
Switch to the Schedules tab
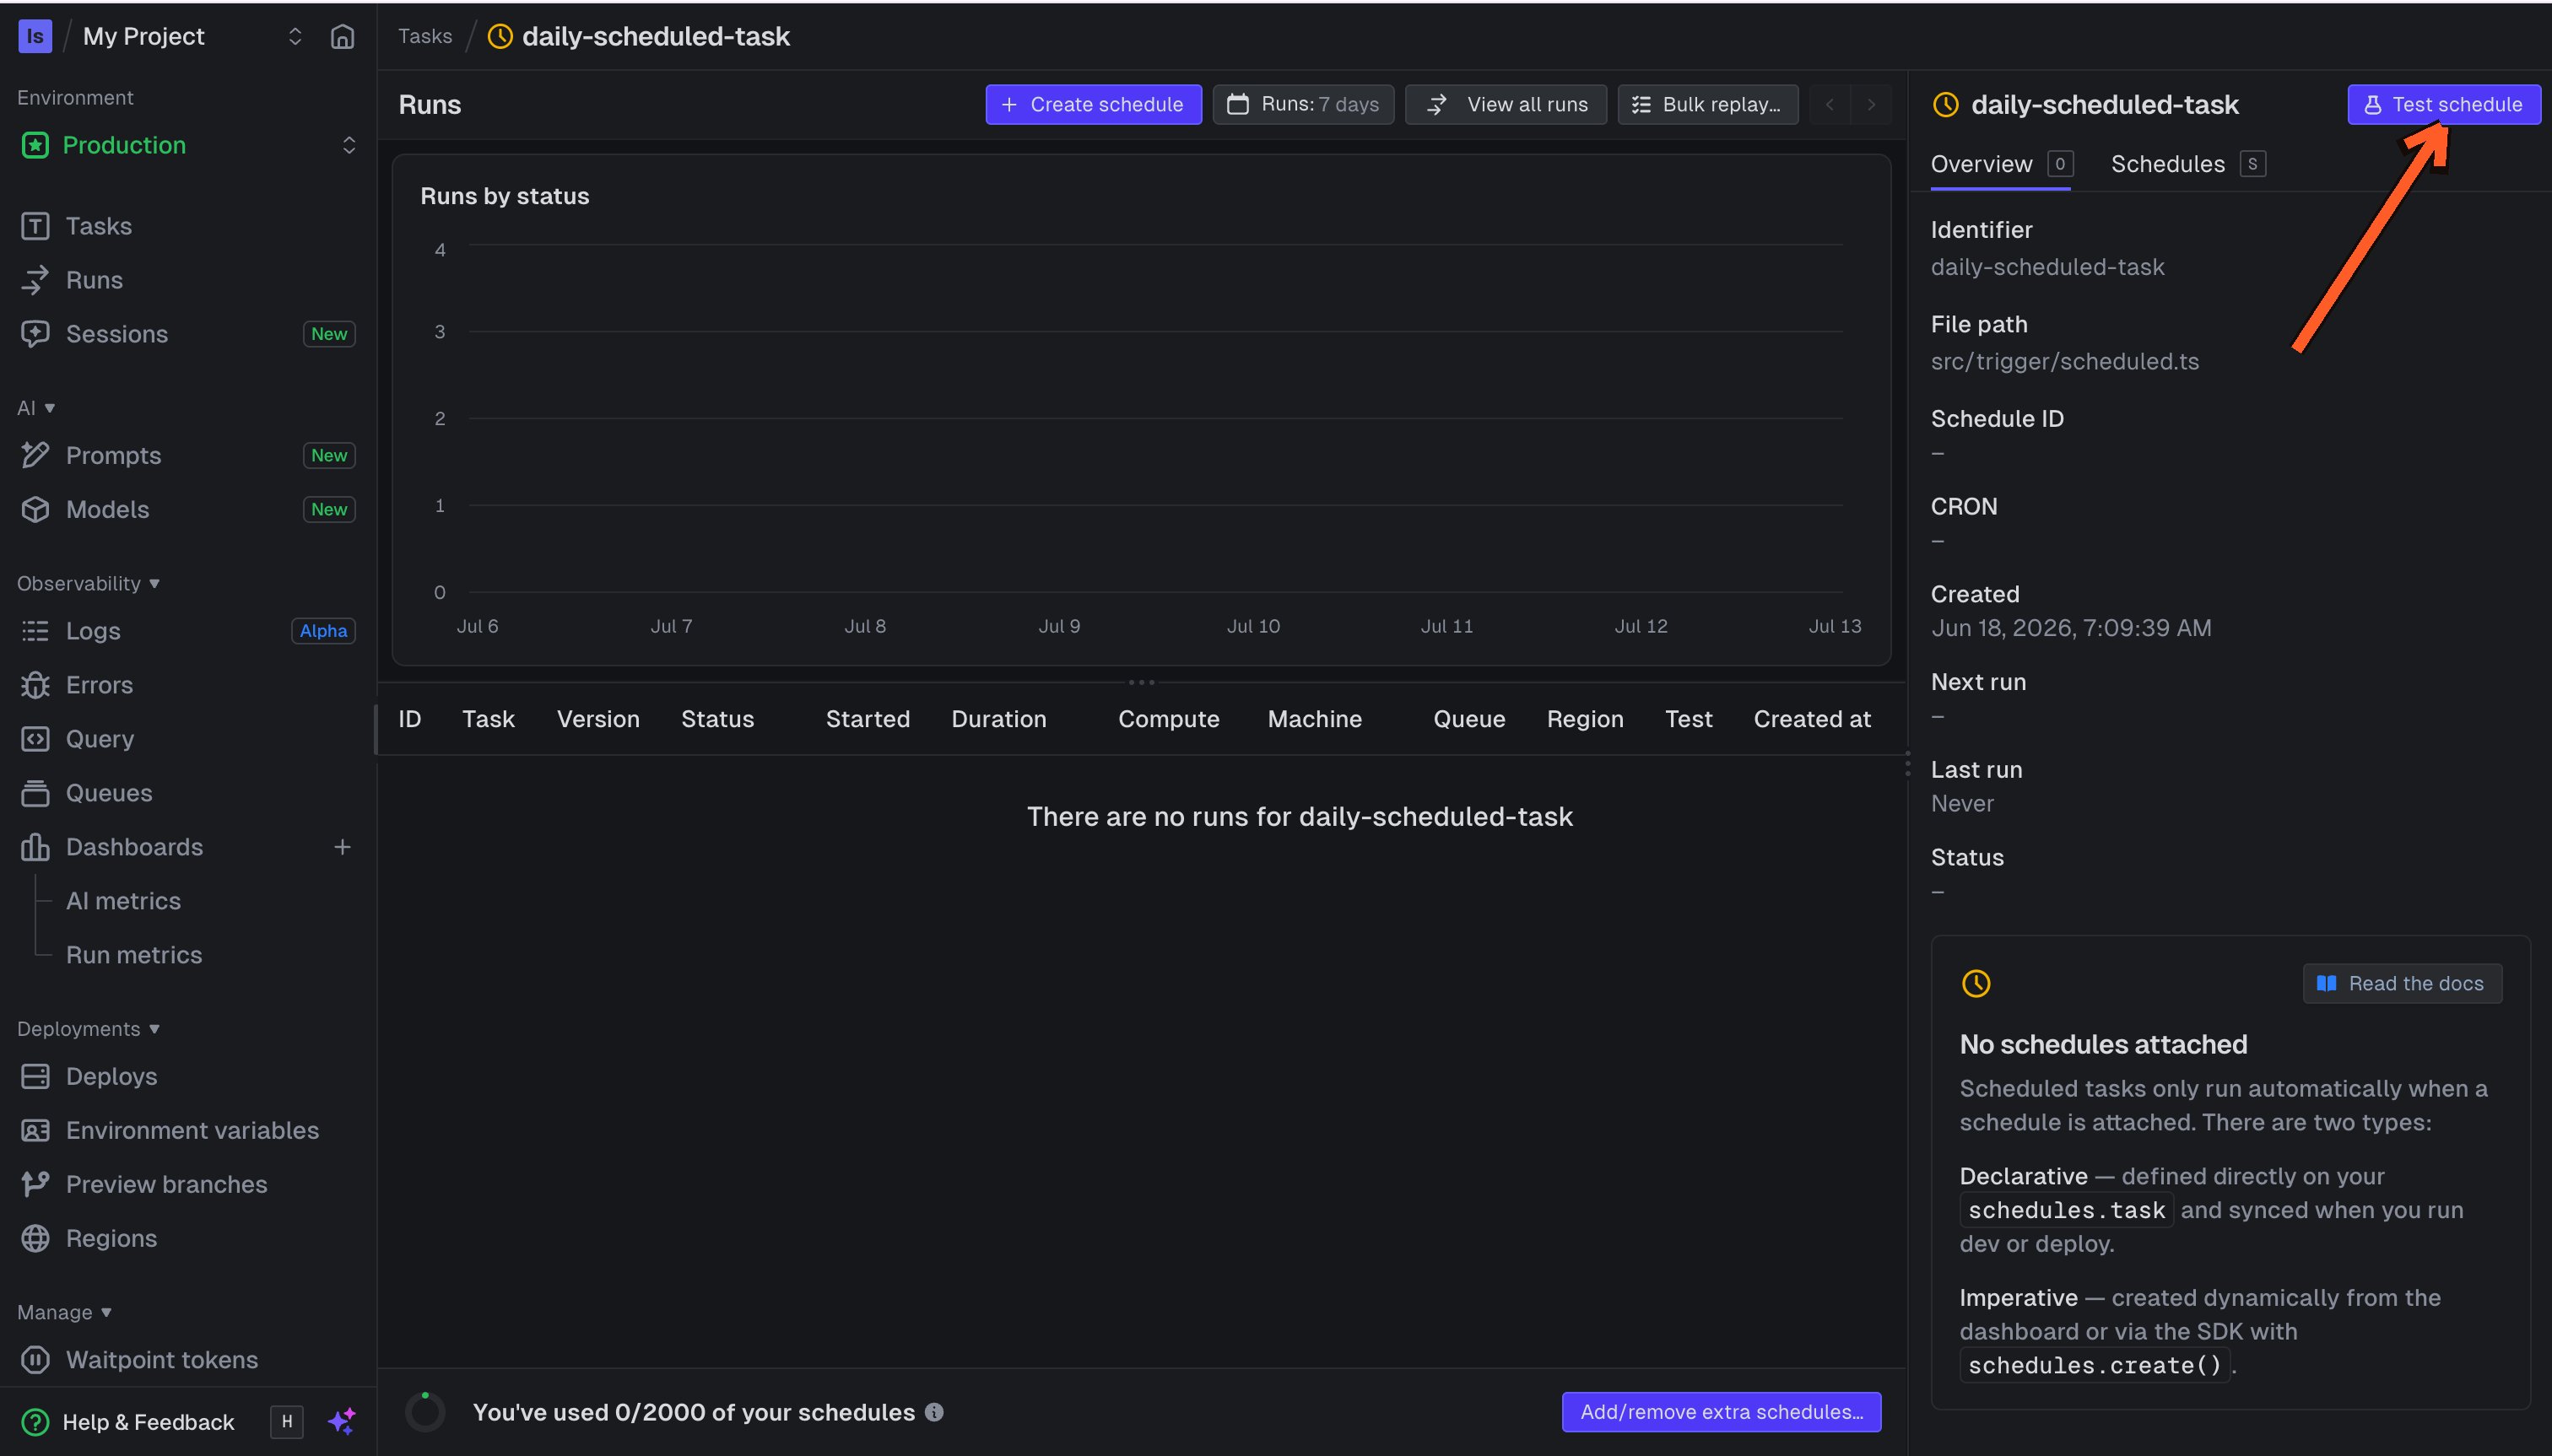pyautogui.click(x=2188, y=164)
